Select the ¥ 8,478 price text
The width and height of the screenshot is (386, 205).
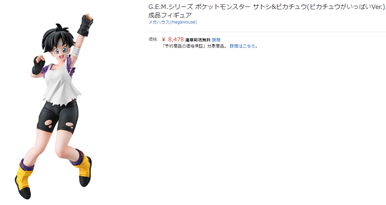coord(173,39)
